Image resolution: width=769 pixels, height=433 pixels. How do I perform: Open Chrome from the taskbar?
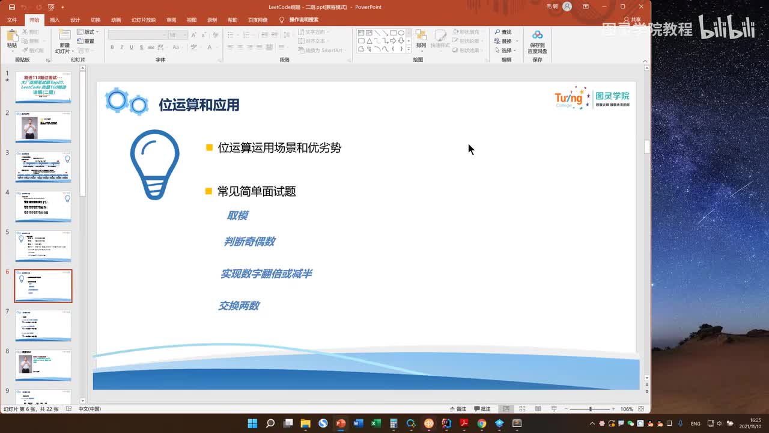(481, 423)
